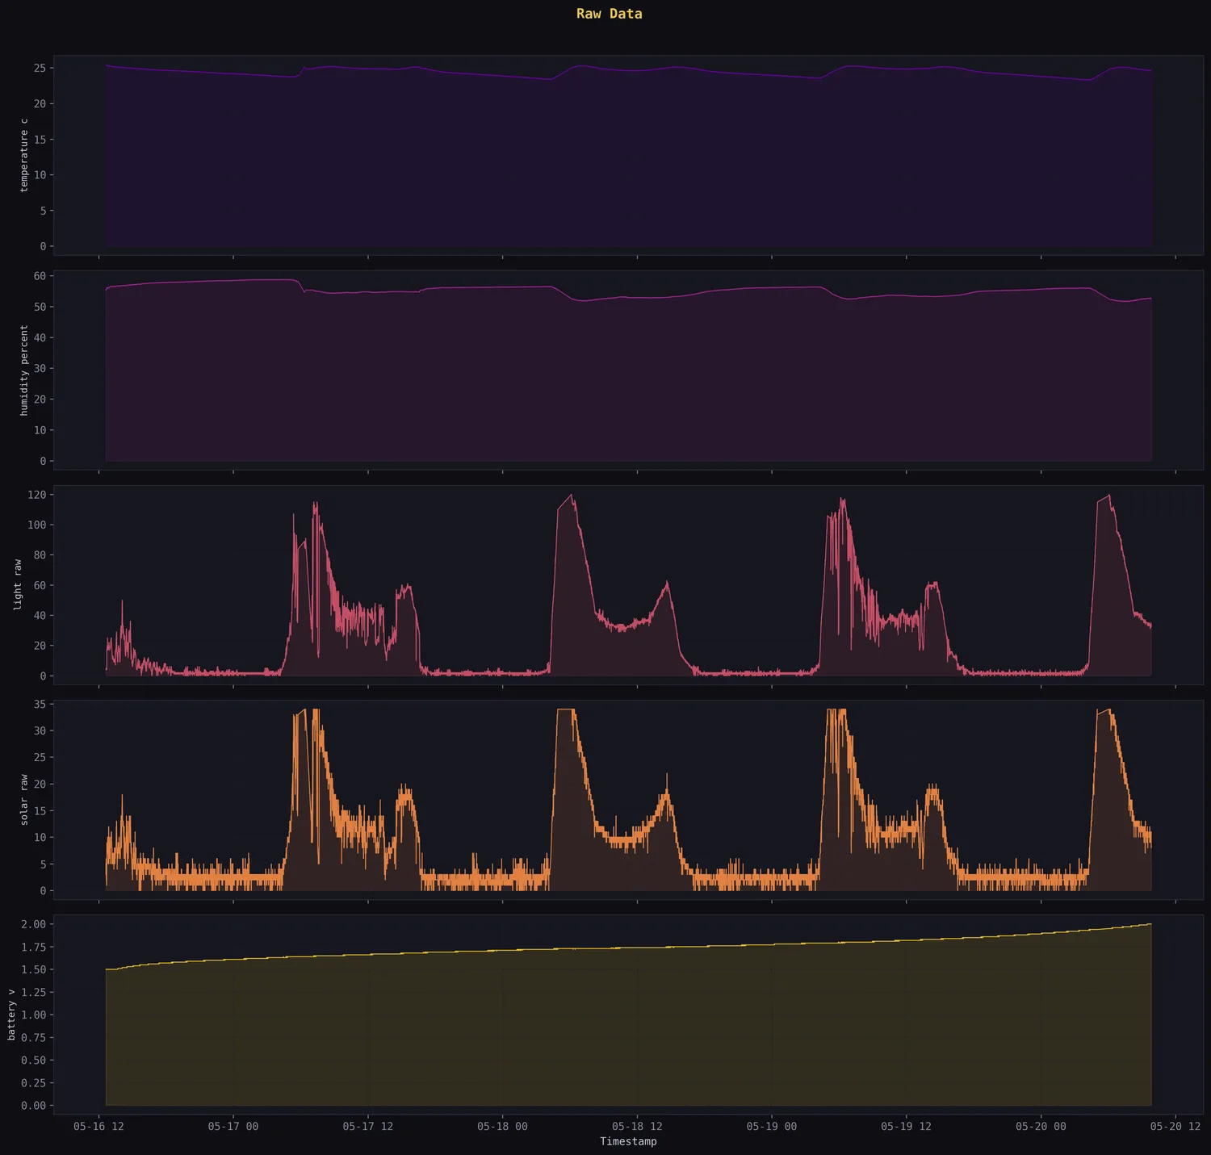
Task: Select the '05-17 00' time tick label
Action: (x=233, y=1126)
